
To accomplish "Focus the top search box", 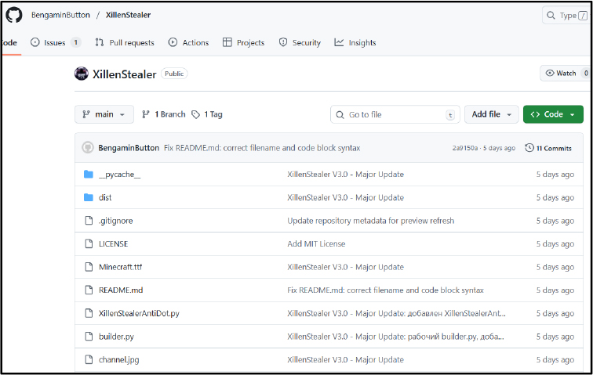I will point(566,16).
